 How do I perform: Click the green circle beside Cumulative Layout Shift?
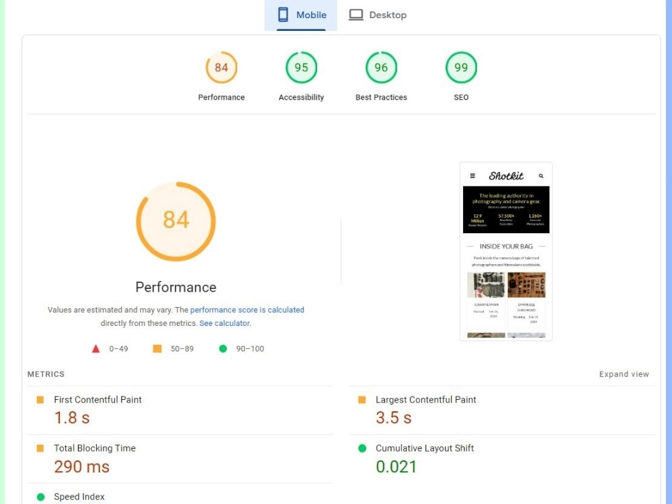[362, 448]
